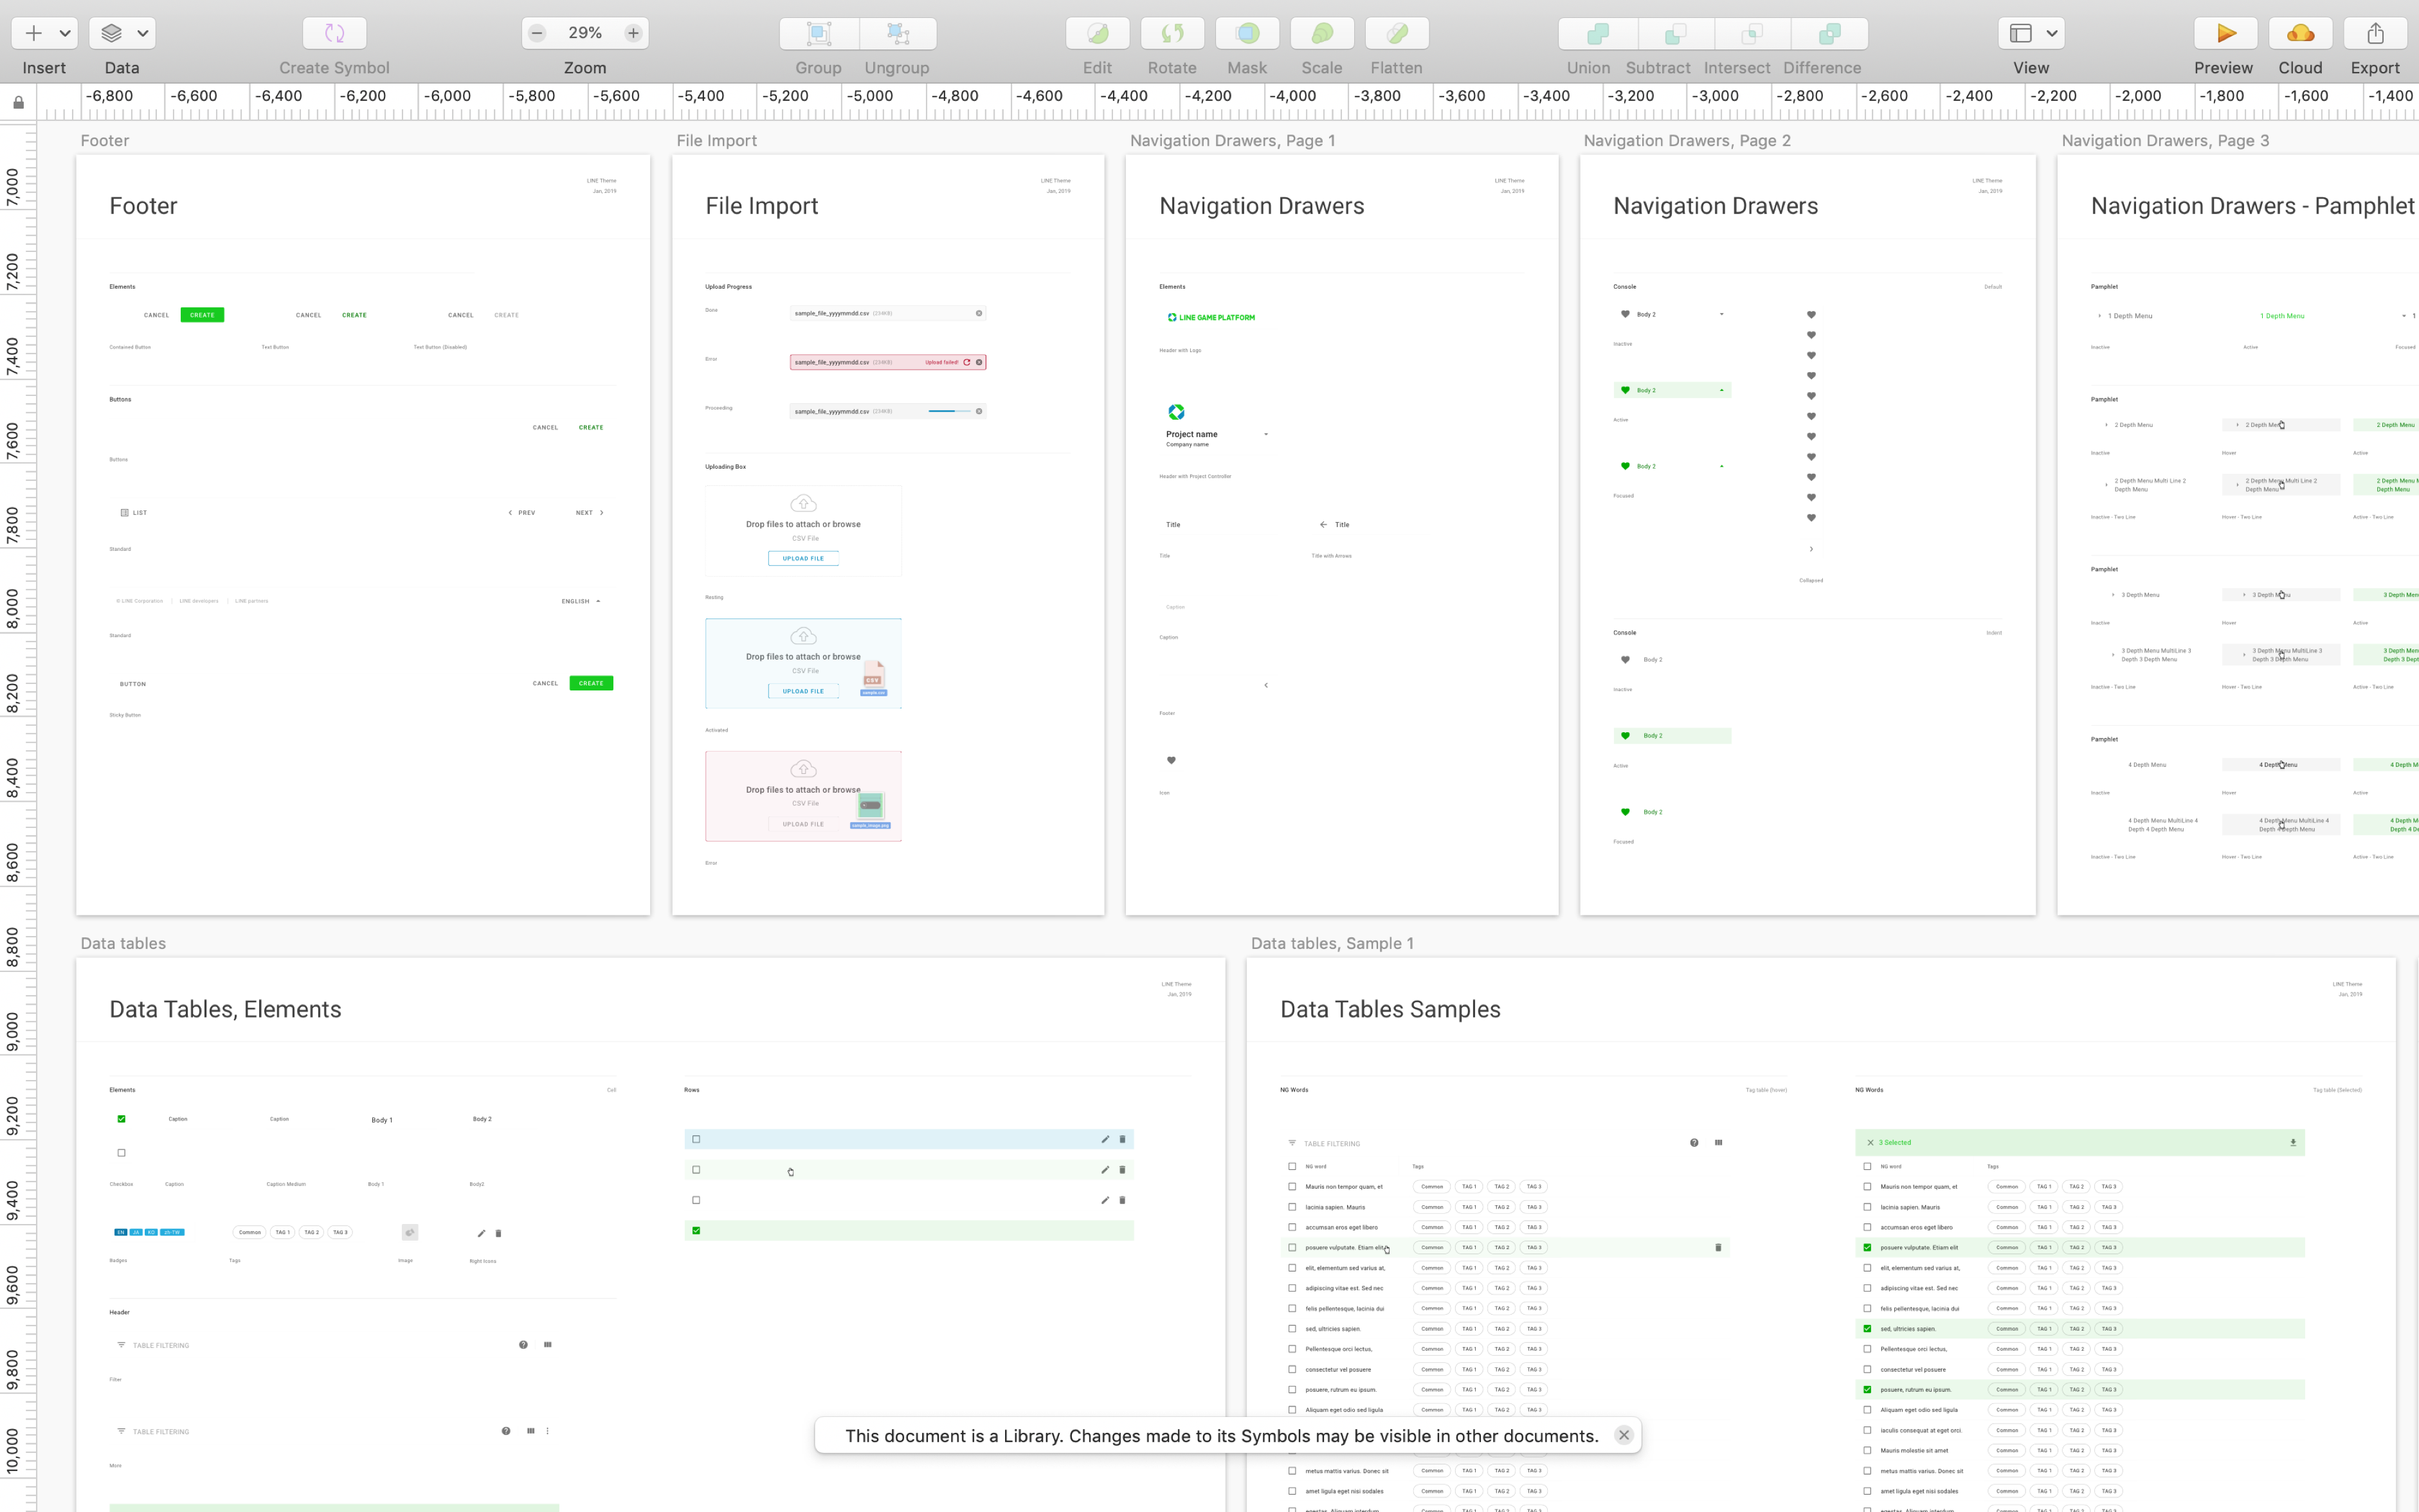Expand the inactive 2 Depth Menu item
Screen dimensions: 2419x1512
[x=2105, y=425]
